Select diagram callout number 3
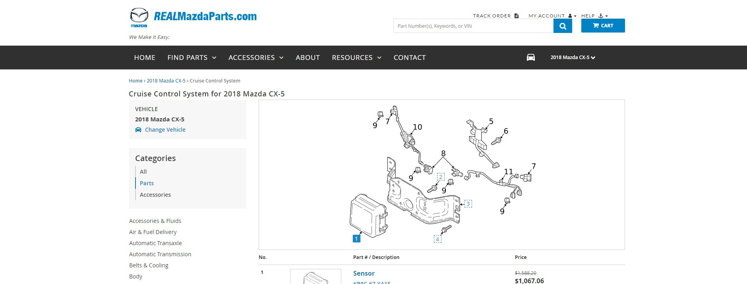The width and height of the screenshot is (747, 284). coord(468,204)
